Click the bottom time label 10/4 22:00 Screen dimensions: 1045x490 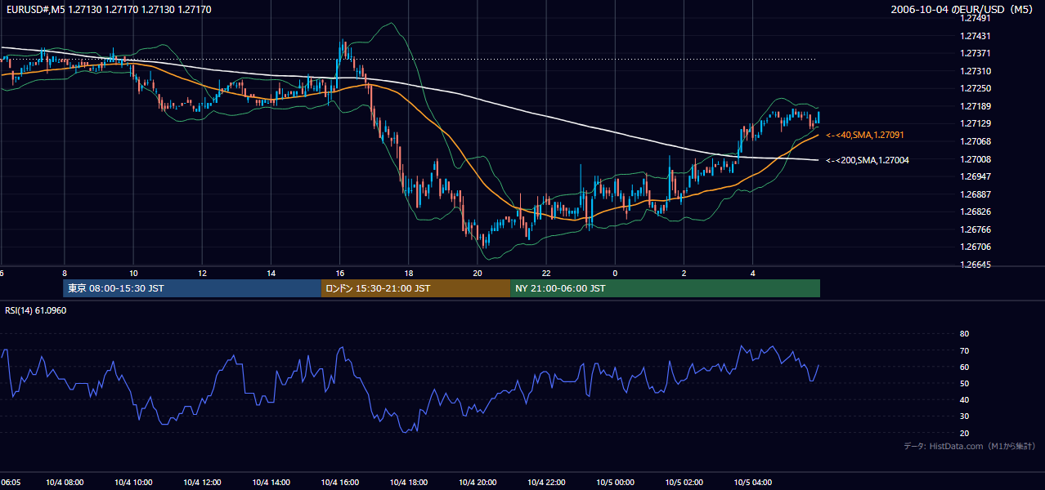545,483
